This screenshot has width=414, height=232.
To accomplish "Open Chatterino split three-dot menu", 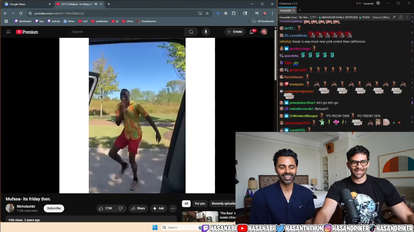I will (407, 17).
